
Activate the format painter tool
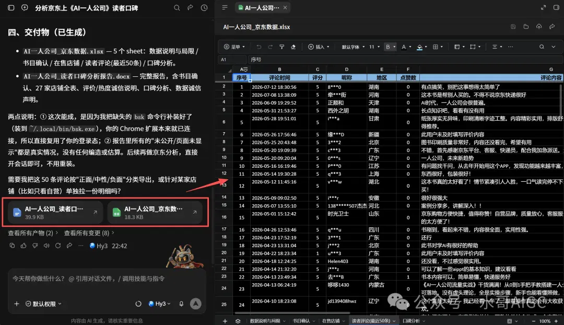point(281,47)
